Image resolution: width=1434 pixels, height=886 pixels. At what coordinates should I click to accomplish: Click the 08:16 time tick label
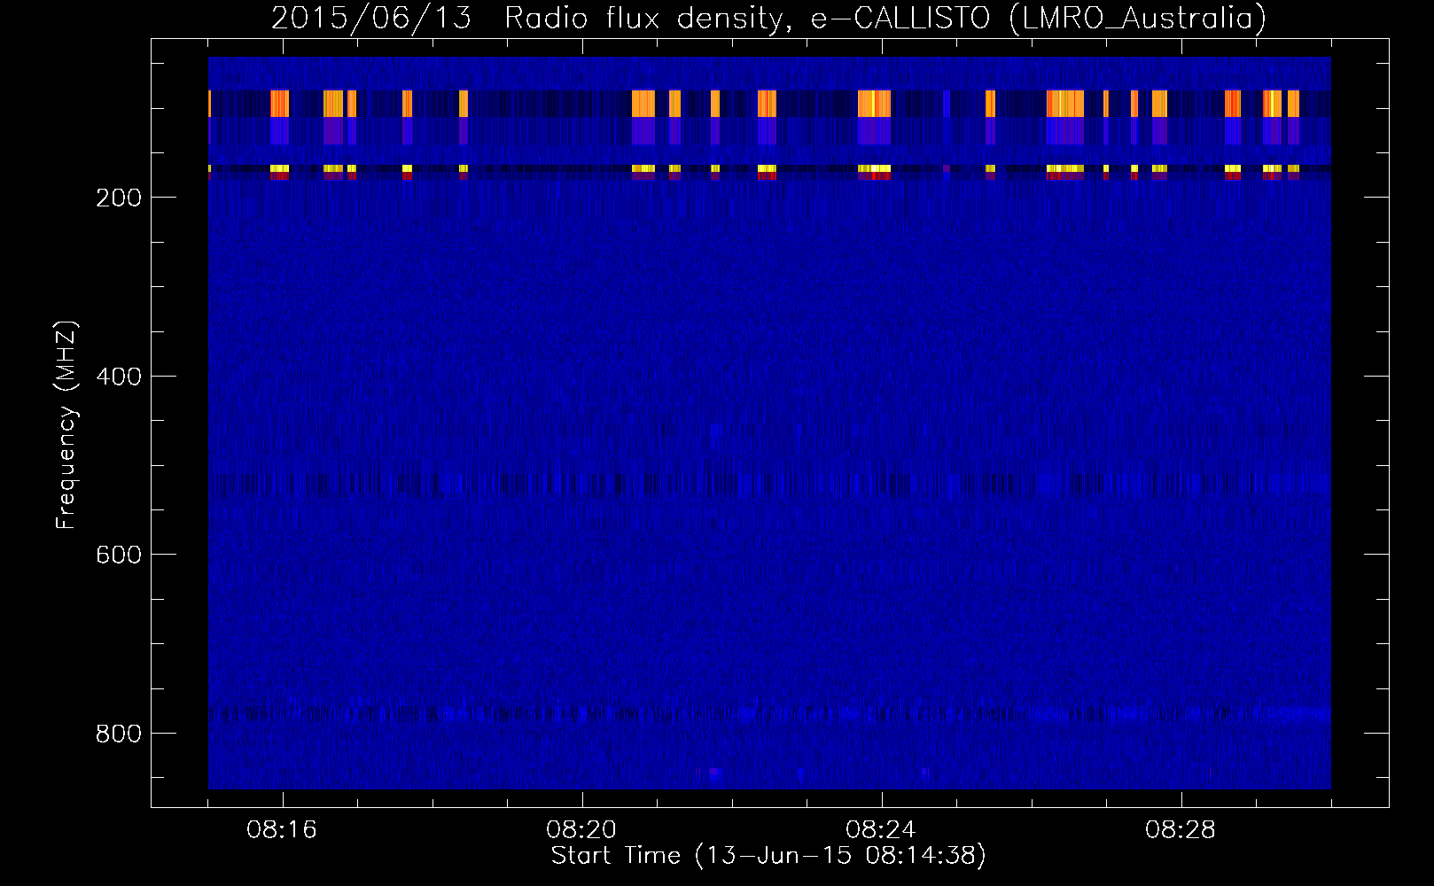(282, 830)
